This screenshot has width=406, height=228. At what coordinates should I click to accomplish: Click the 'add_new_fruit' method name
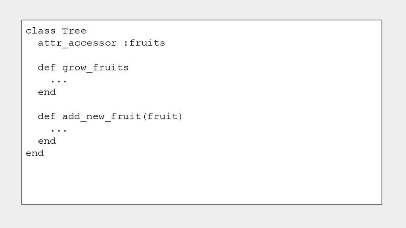tap(101, 117)
